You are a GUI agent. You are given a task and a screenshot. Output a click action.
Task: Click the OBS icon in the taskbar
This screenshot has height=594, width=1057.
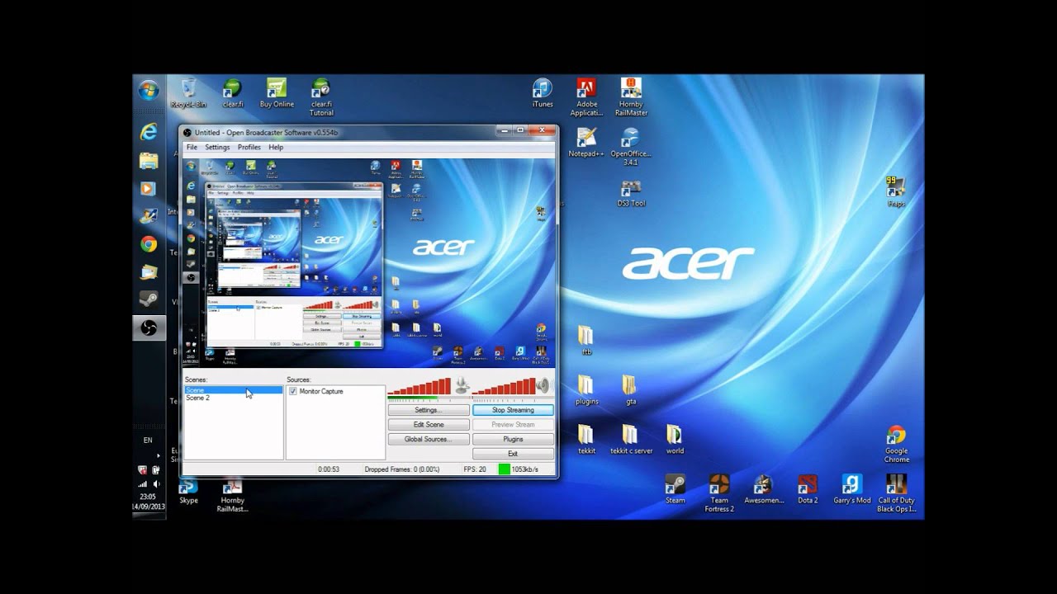pos(149,328)
